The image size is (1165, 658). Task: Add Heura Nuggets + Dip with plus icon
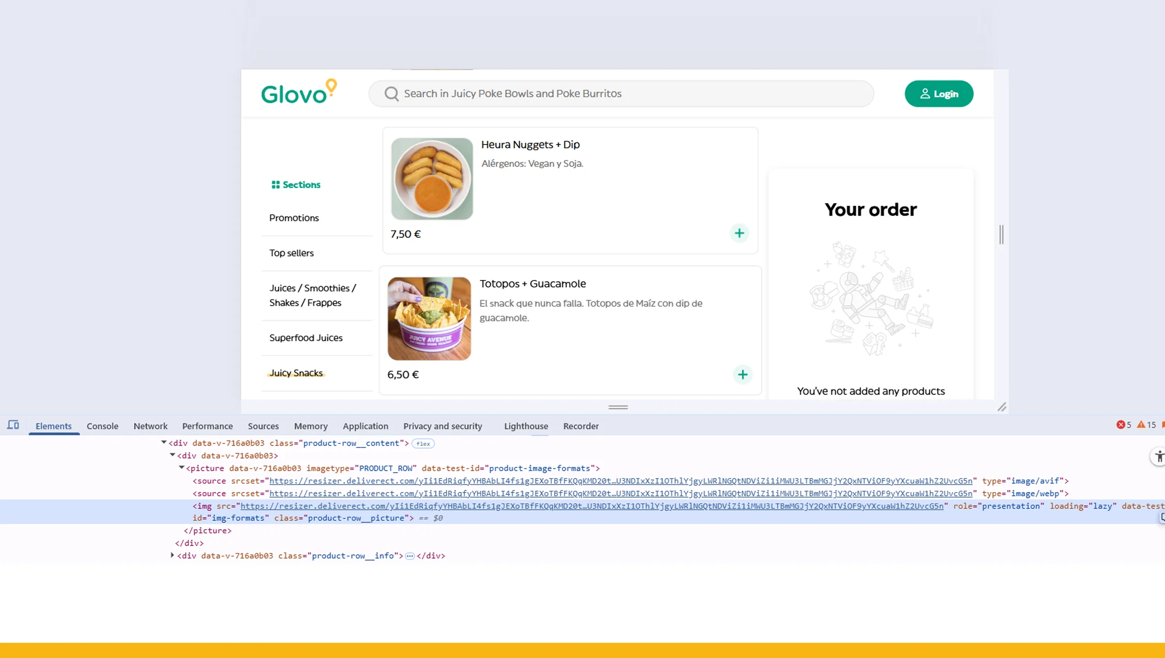739,233
